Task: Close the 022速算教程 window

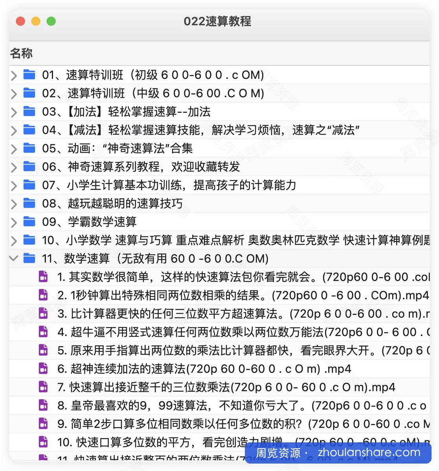Action: point(20,21)
